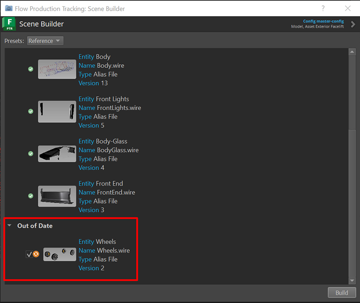Expand the context panel with the right chevron
The image size is (360, 303).
pos(353,24)
